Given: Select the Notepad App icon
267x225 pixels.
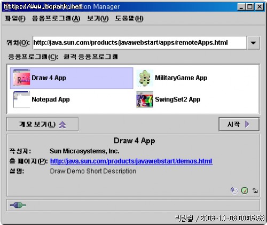Looking at the screenshot, I should pos(21,99).
